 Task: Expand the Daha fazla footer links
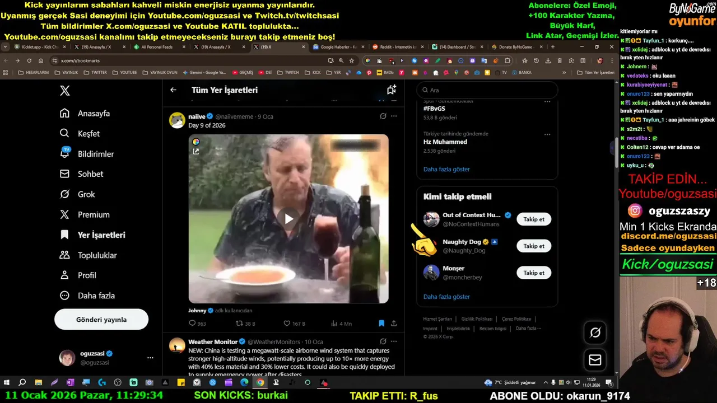coord(528,329)
